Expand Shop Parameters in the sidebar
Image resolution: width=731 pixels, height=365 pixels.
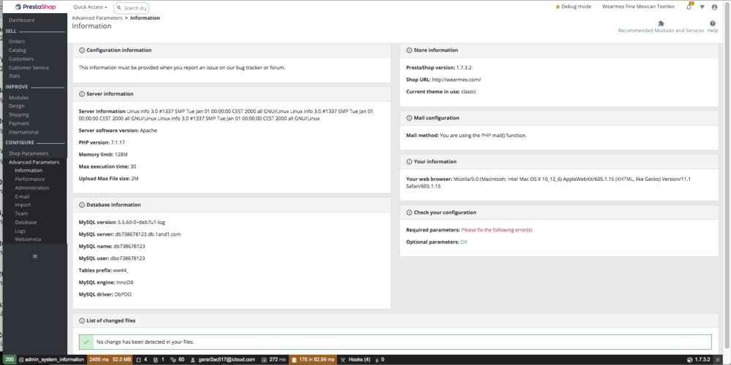(x=29, y=153)
